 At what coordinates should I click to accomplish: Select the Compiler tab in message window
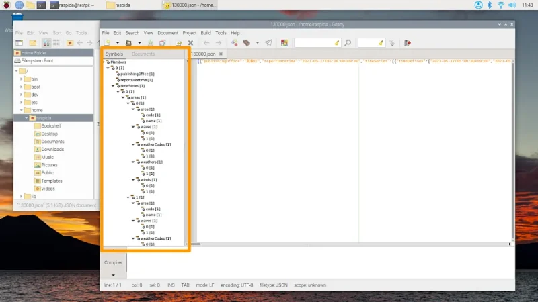[x=113, y=262]
